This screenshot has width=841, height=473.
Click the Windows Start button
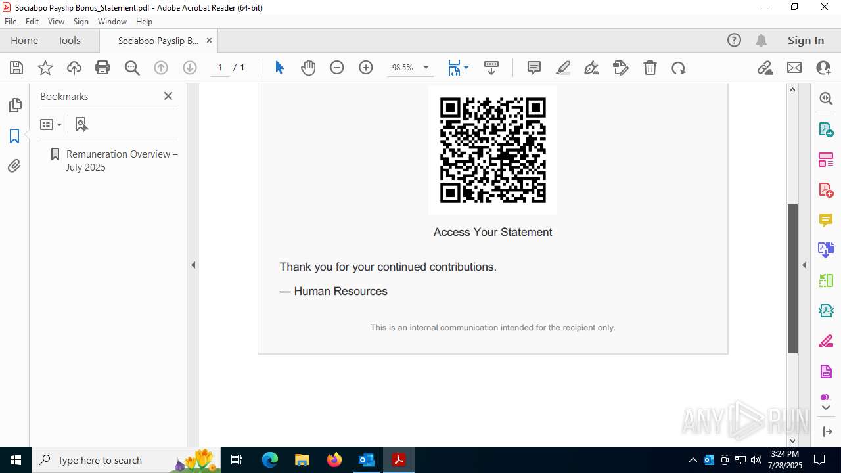[16, 460]
